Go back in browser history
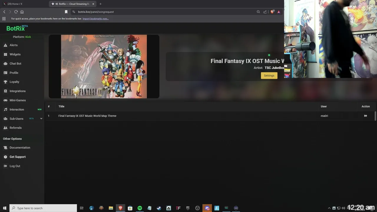Screen dimensions: 377x212 tap(4, 12)
